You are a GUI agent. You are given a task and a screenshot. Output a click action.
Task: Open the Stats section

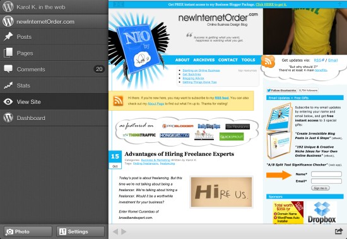pyautogui.click(x=54, y=86)
